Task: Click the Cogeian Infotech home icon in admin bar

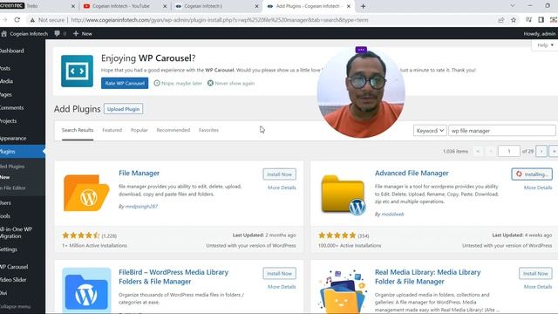Action: pyautogui.click(x=4, y=33)
